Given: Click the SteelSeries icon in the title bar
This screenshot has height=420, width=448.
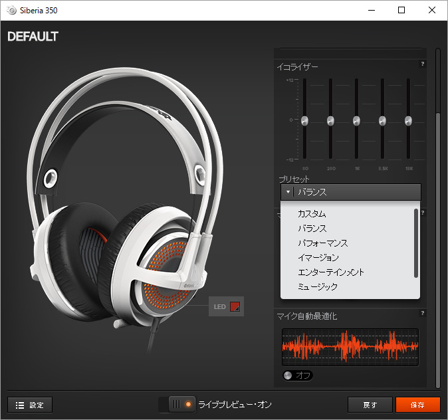Looking at the screenshot, I should (x=12, y=11).
